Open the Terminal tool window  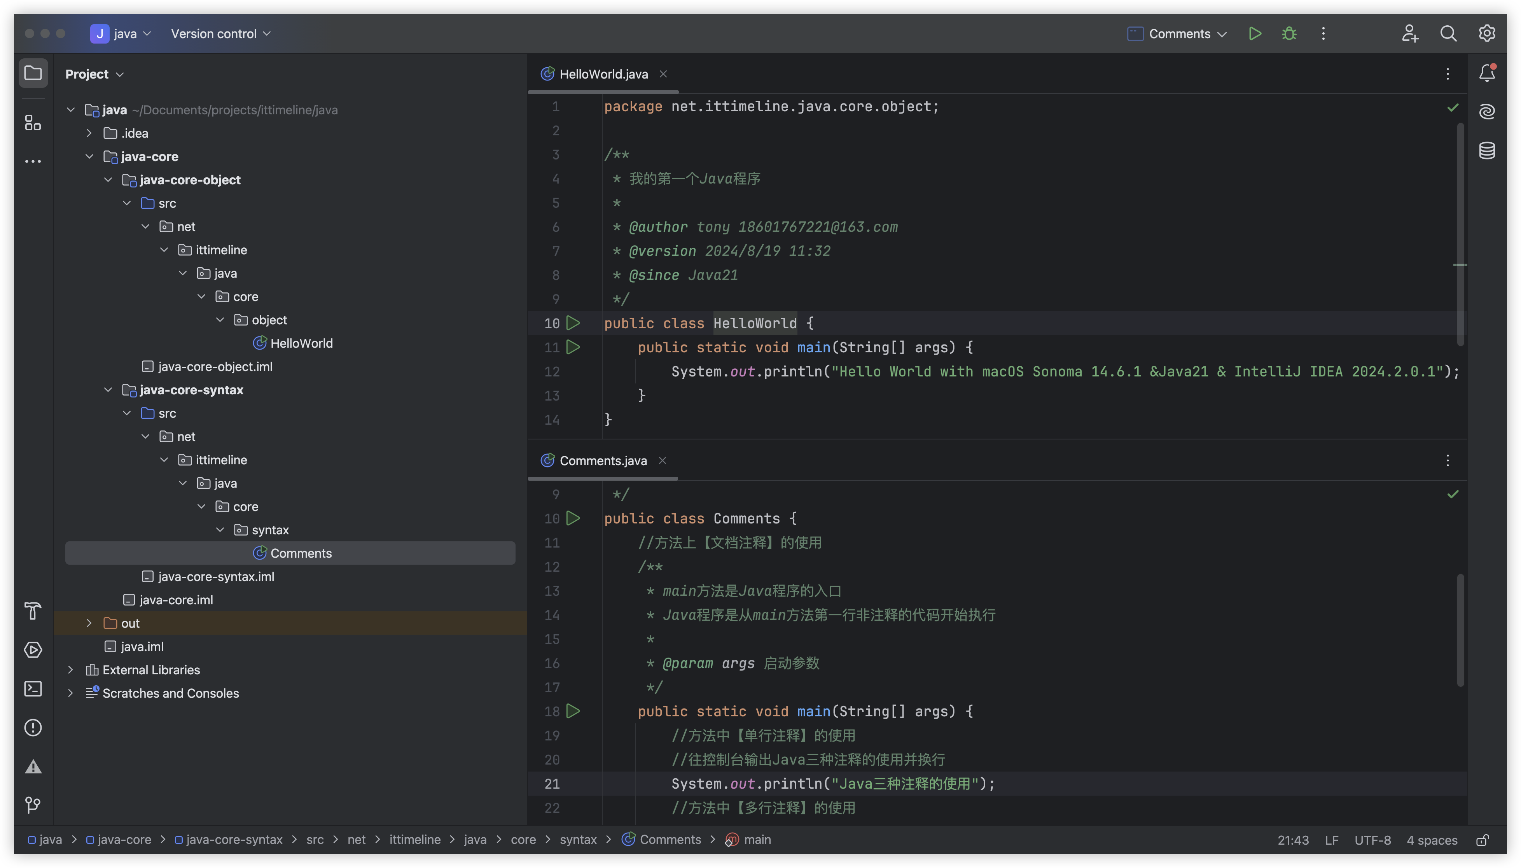pos(33,689)
